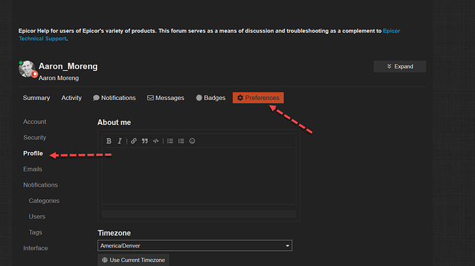Open the emoji picker in the editor

pyautogui.click(x=192, y=141)
